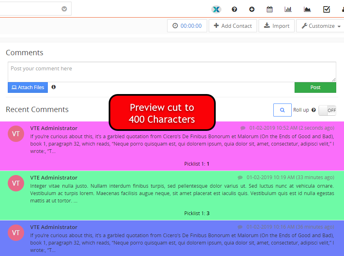344x256 pixels.
Task: Click the Add Contact button
Action: pos(233,26)
